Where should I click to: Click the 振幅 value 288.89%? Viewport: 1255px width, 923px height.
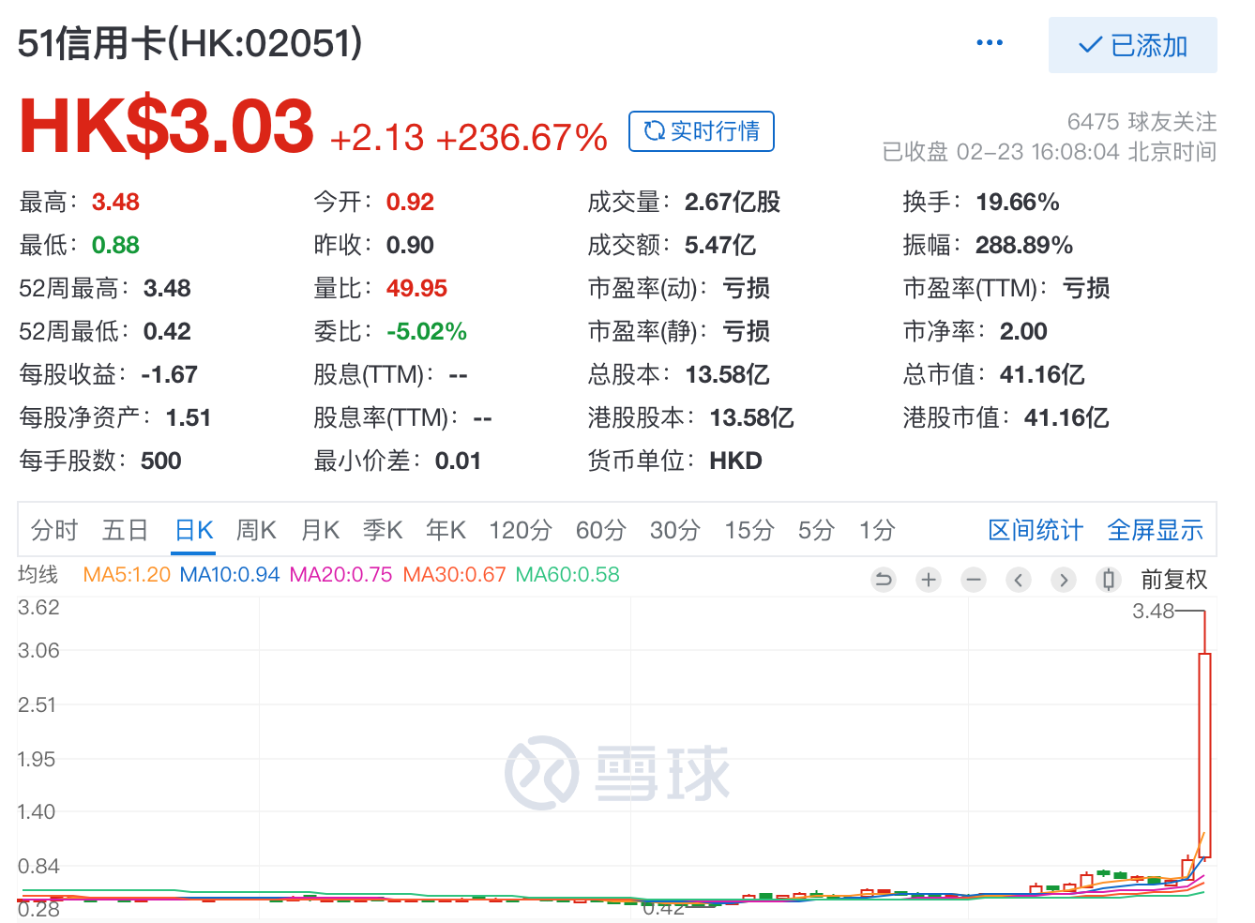(1024, 245)
